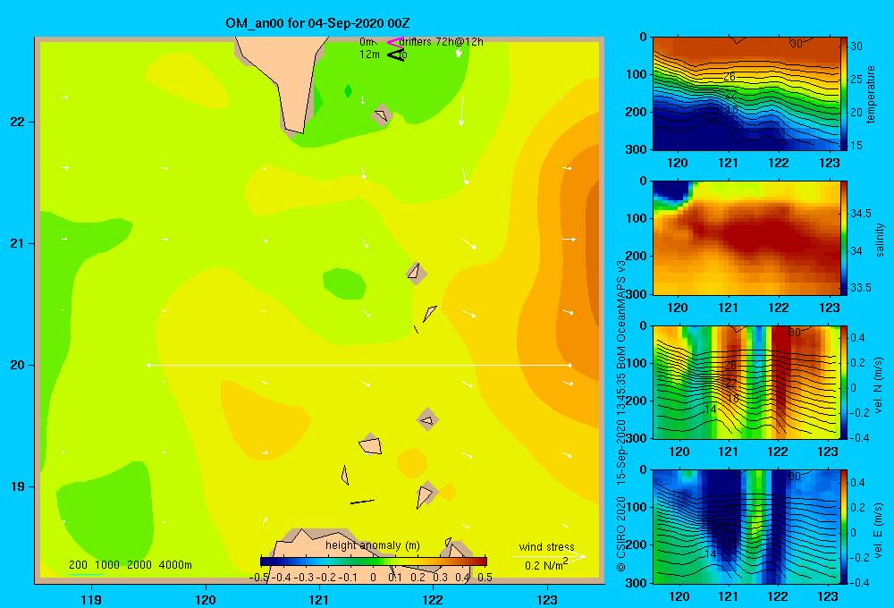
Task: Click the 'temperature' vertical axis label
Action: [x=871, y=94]
